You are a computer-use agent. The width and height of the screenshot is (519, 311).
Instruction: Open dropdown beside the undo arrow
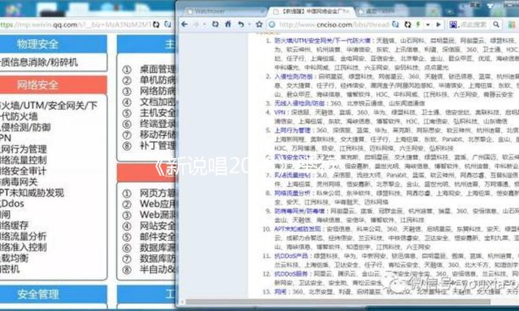coord(249,25)
